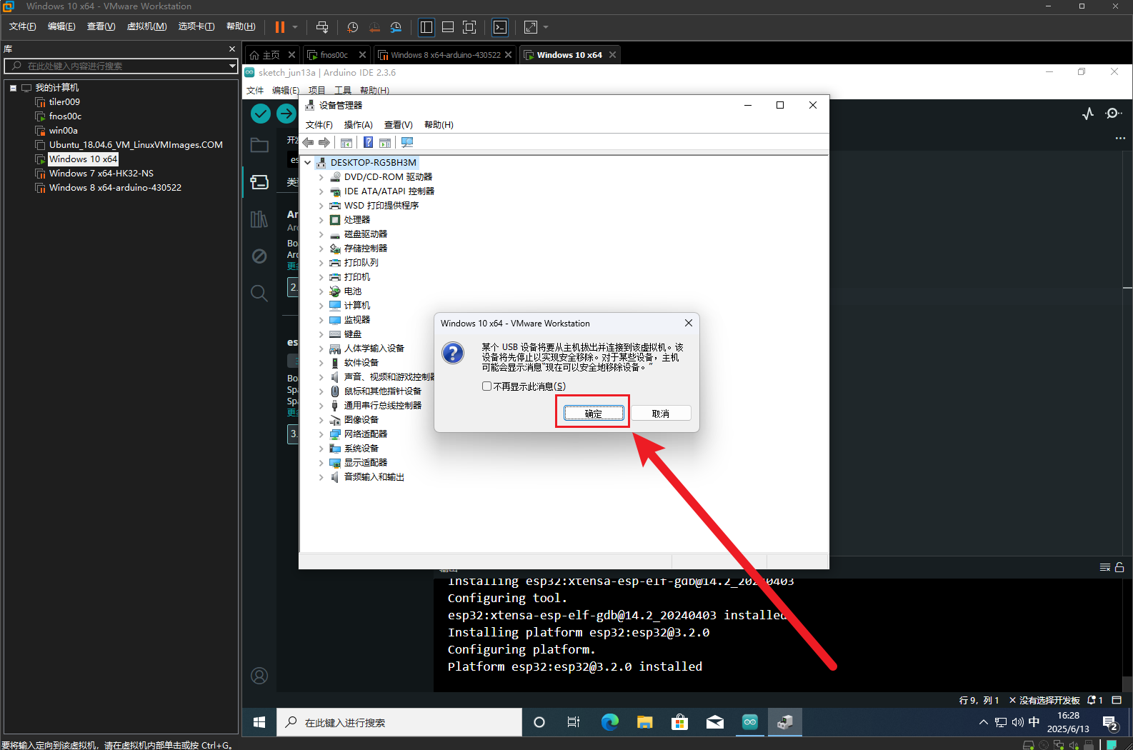Check the '不再显示此消息' checkbox
Image resolution: width=1133 pixels, height=750 pixels.
point(486,386)
